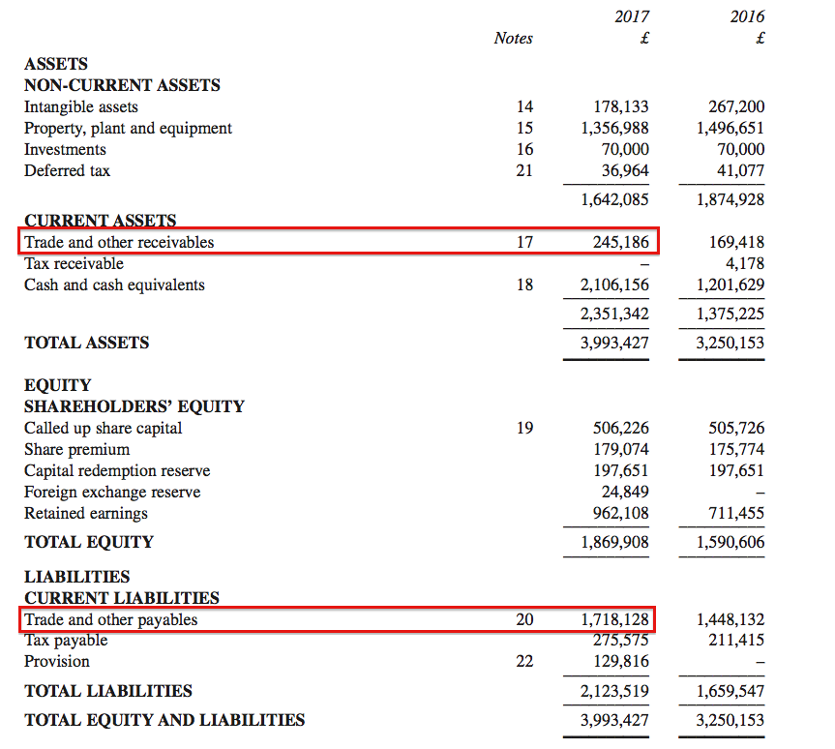Select cash 2017 value 2,106,156
The height and width of the screenshot is (749, 835).
(614, 285)
